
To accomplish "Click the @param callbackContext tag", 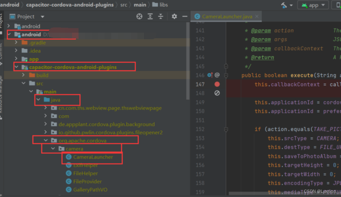I will 261,48.
